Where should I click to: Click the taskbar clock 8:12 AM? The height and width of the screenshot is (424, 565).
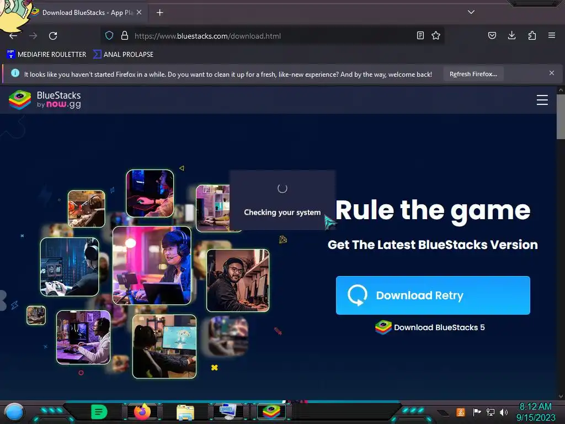coord(535,407)
